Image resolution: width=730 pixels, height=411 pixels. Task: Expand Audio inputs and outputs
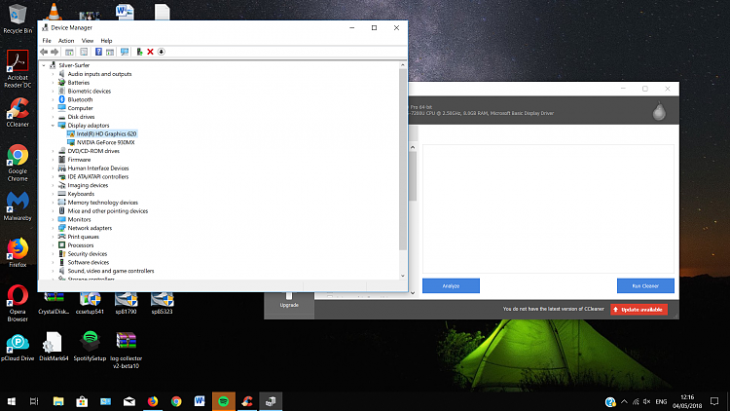tap(53, 74)
